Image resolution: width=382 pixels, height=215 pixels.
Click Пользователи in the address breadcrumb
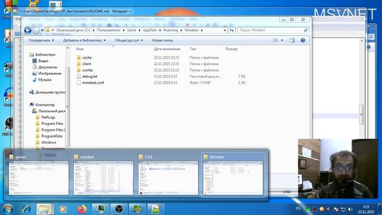point(109,30)
